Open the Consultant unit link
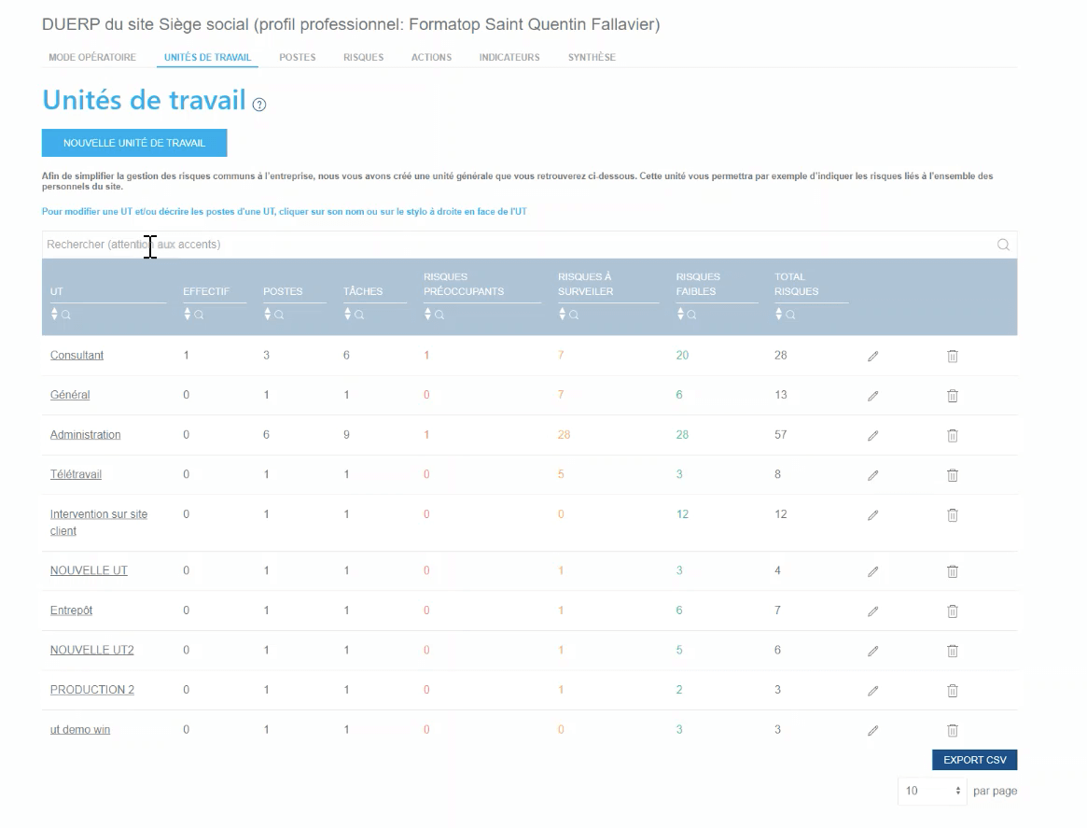This screenshot has width=1087, height=828. point(77,356)
